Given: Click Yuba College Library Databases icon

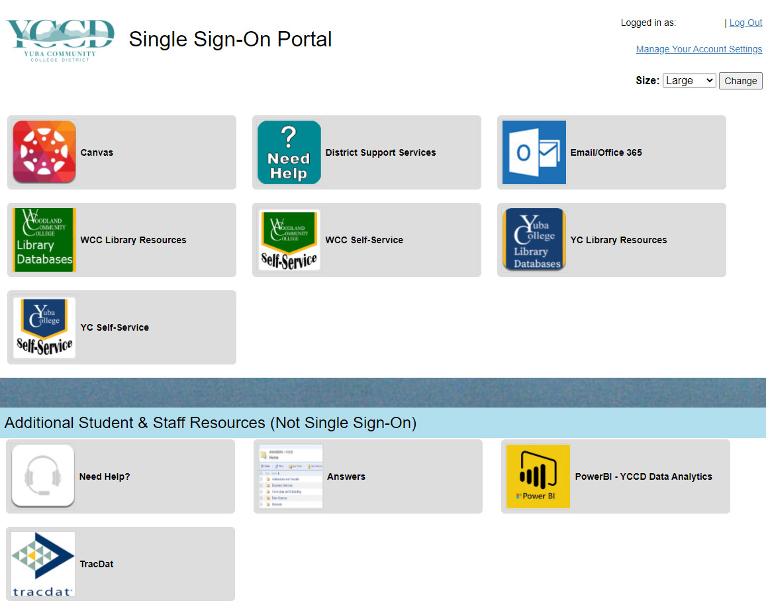Looking at the screenshot, I should pyautogui.click(x=534, y=240).
